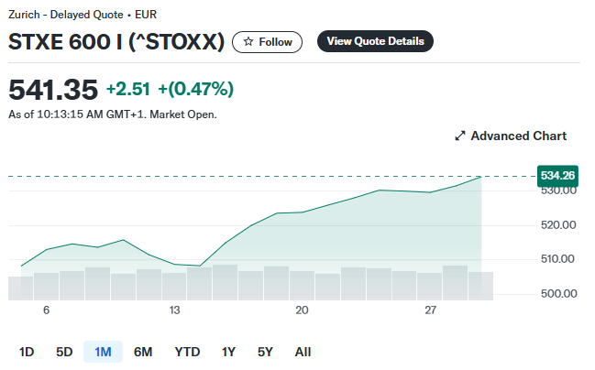
Task: Switch chart range to 1D
Action: coord(27,352)
